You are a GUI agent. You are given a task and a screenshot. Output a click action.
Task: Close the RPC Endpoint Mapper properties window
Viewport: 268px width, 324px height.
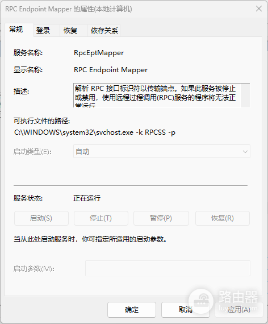point(259,9)
